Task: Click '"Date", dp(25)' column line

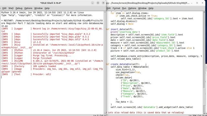Action: 132,88
